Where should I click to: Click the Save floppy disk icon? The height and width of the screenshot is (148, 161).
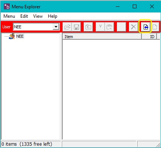tap(77, 27)
